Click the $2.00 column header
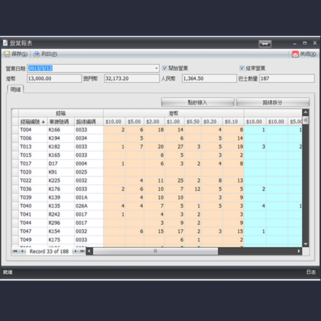The width and height of the screenshot is (321, 321). click(x=154, y=122)
